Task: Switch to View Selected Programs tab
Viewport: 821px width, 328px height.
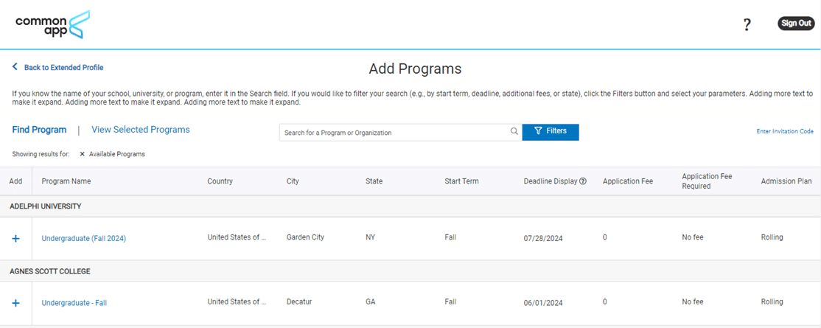Action: pos(140,130)
